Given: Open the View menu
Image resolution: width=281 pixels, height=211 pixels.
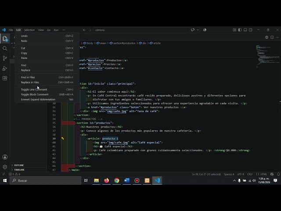Looking at the screenshot, I should [x=41, y=30].
